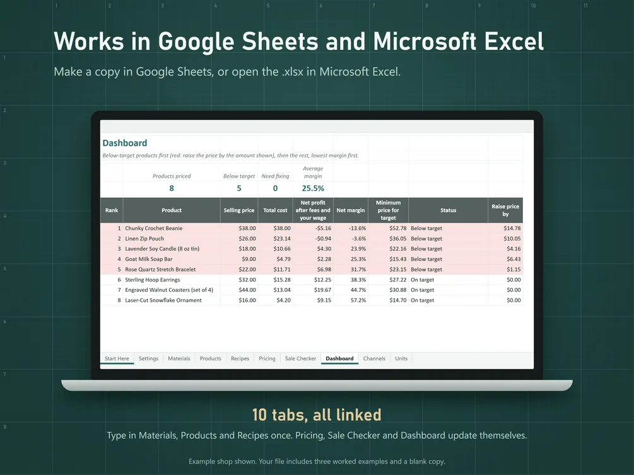Click the $4.20 total cost cell
Image resolution: width=634 pixels, height=475 pixels.
point(275,300)
